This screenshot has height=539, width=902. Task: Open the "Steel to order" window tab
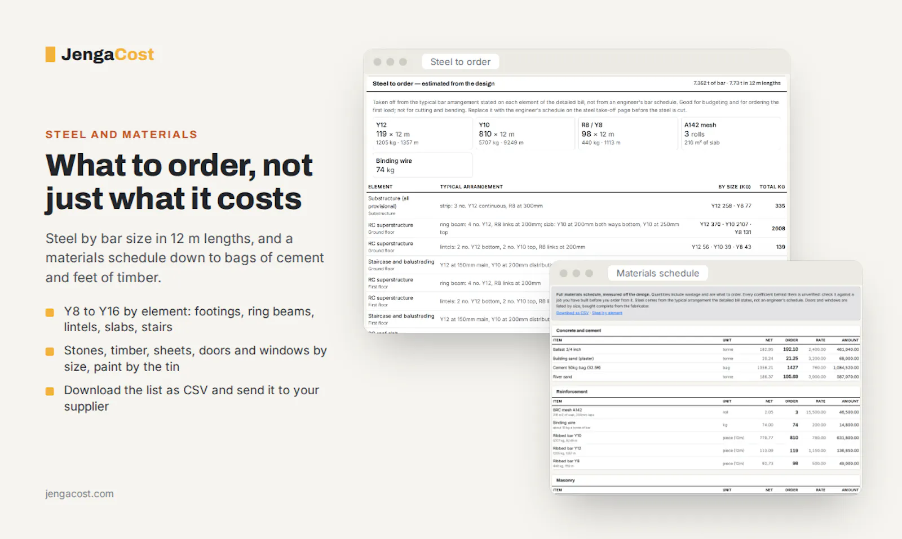(460, 62)
